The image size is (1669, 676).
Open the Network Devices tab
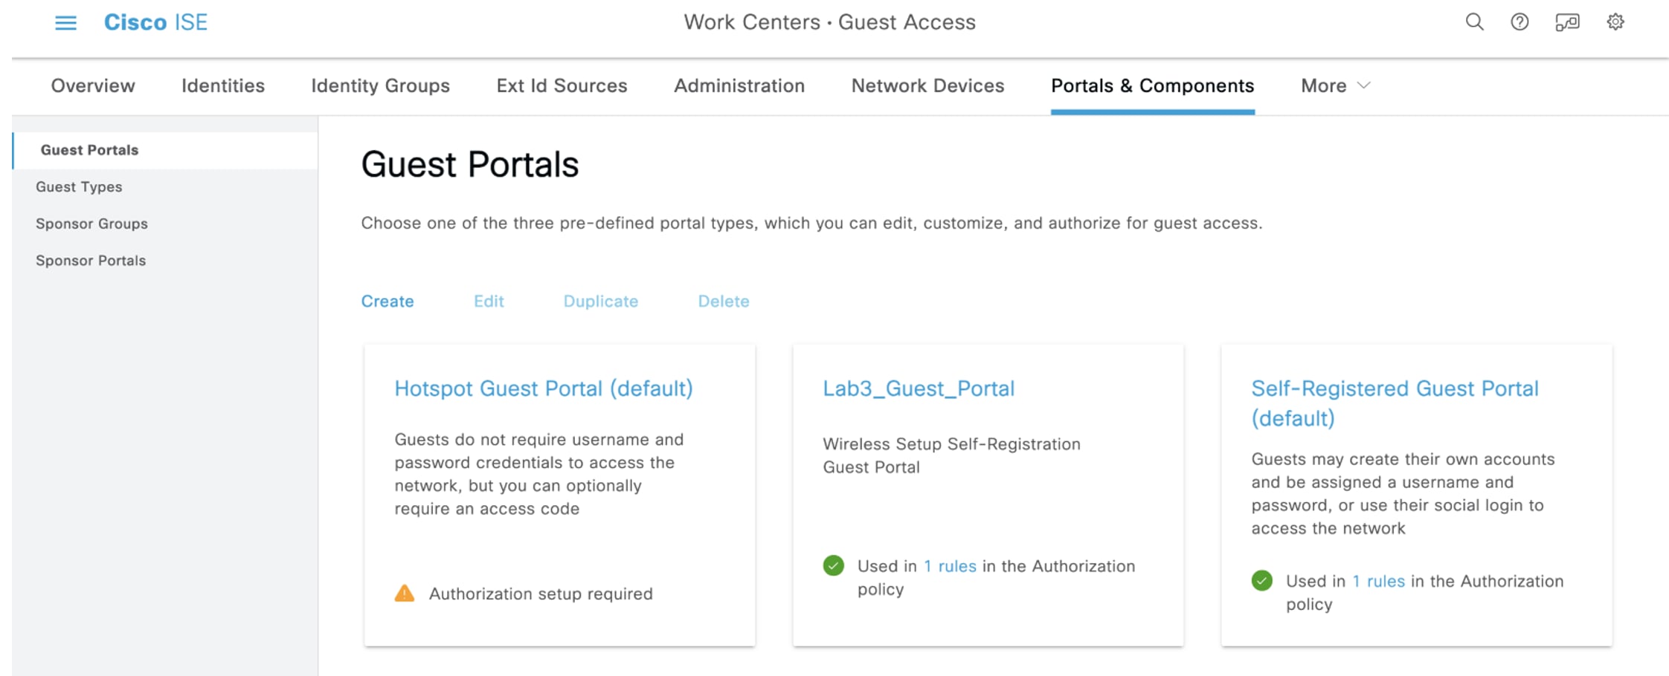(927, 86)
